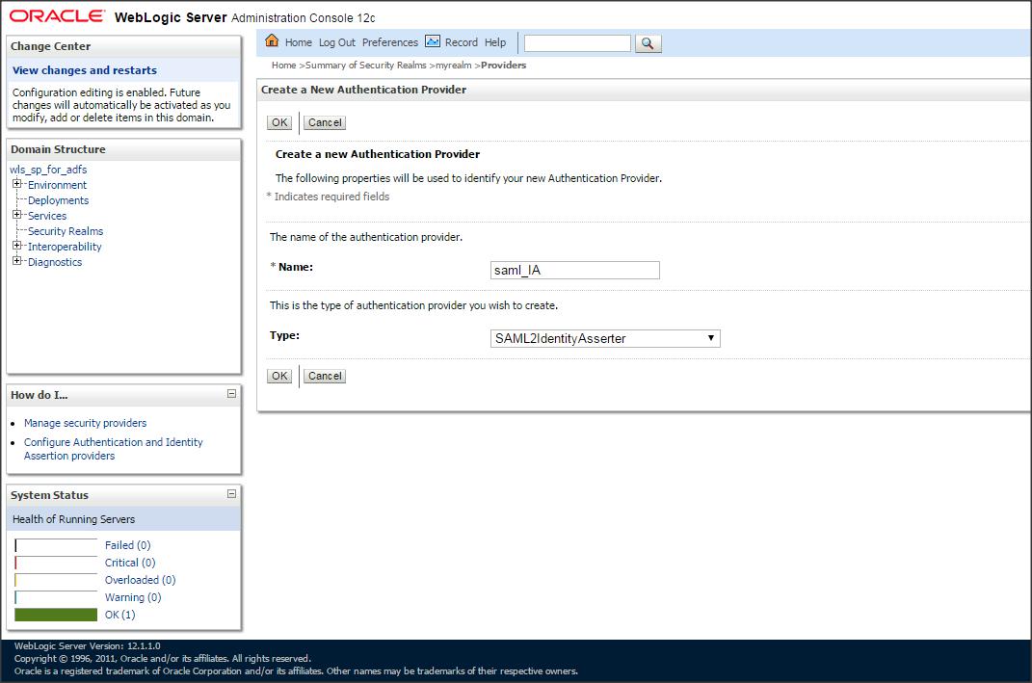Open Environment in Domain Structure
The width and height of the screenshot is (1032, 683).
coord(57,185)
